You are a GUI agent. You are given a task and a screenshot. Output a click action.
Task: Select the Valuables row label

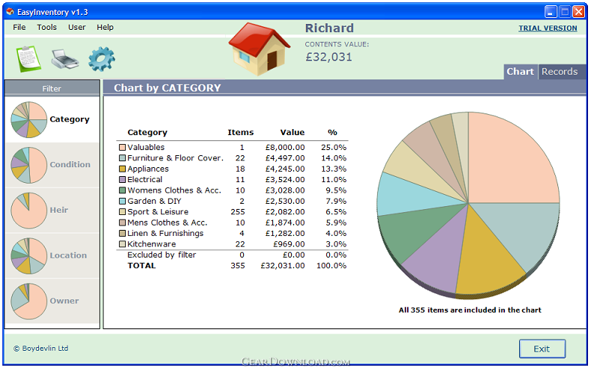point(146,147)
